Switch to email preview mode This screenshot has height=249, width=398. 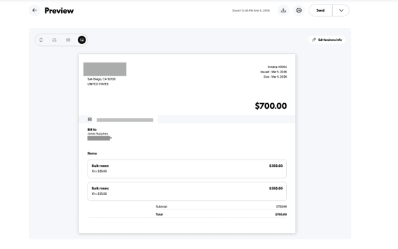coord(68,39)
